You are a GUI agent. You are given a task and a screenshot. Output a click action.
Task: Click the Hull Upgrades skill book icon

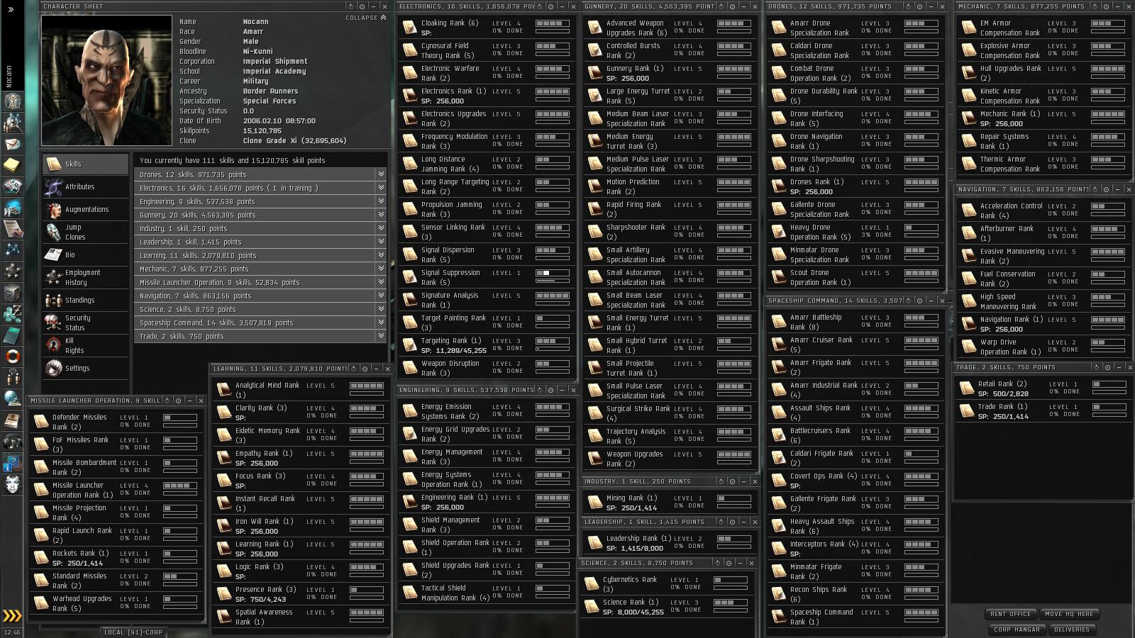(x=968, y=72)
